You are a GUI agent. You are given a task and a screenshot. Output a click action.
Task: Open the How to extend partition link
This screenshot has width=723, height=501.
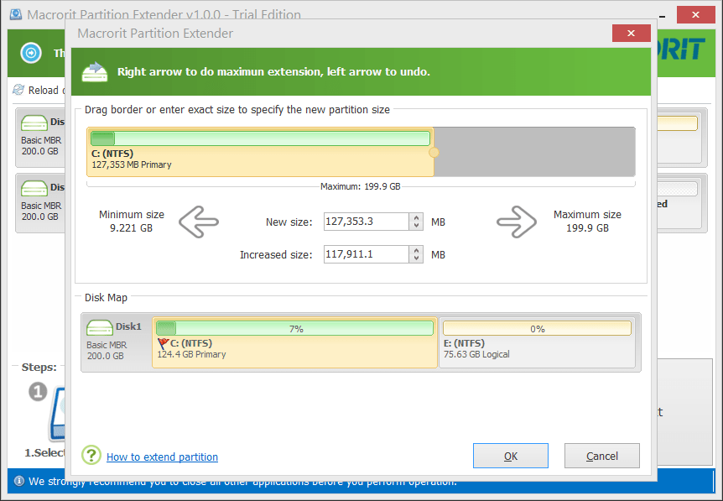point(161,457)
